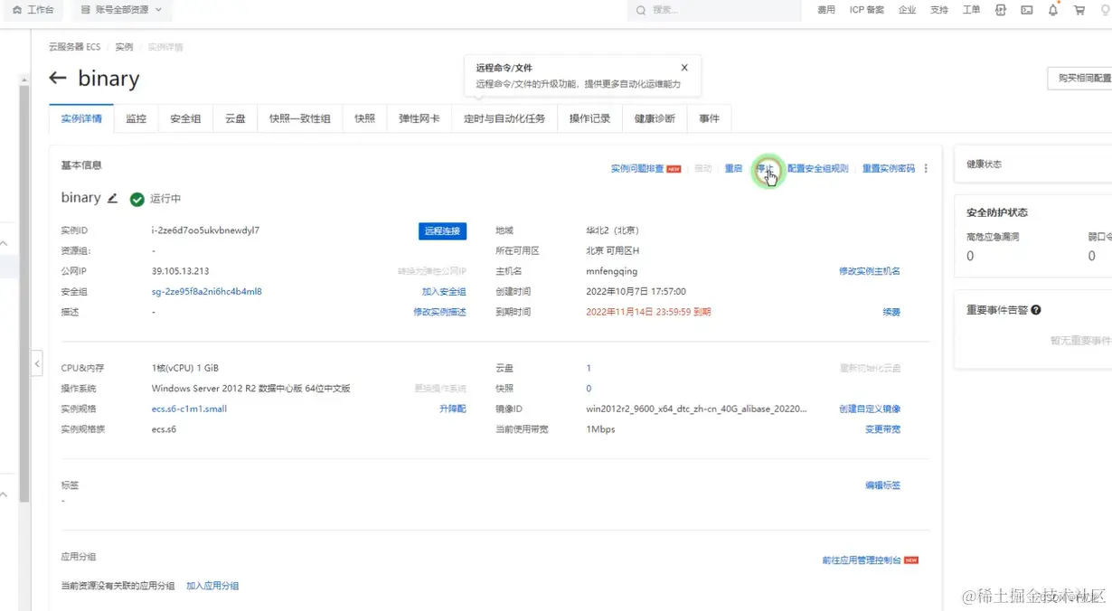Click 加入应用分组 link
This screenshot has width=1112, height=611.
coord(212,586)
